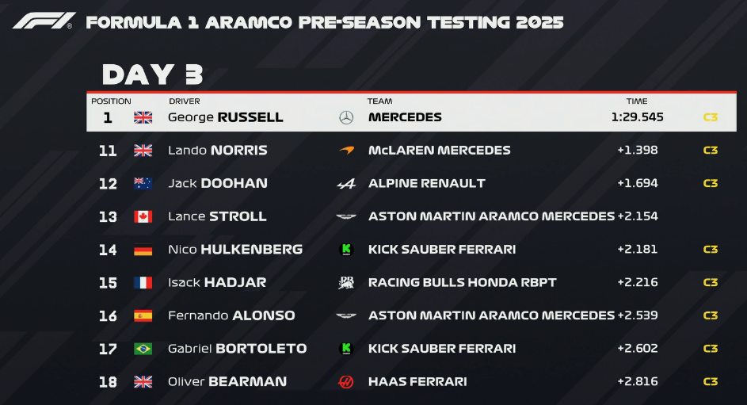Viewport: 747px width, 405px height.
Task: Click the Brazilian flag beside Gabriel Bortoleto
Action: pos(143,349)
